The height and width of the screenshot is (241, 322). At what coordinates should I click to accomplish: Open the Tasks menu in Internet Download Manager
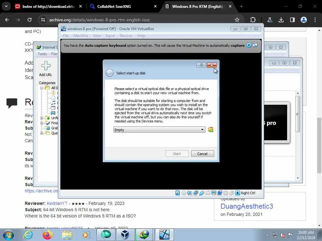[x=42, y=54]
